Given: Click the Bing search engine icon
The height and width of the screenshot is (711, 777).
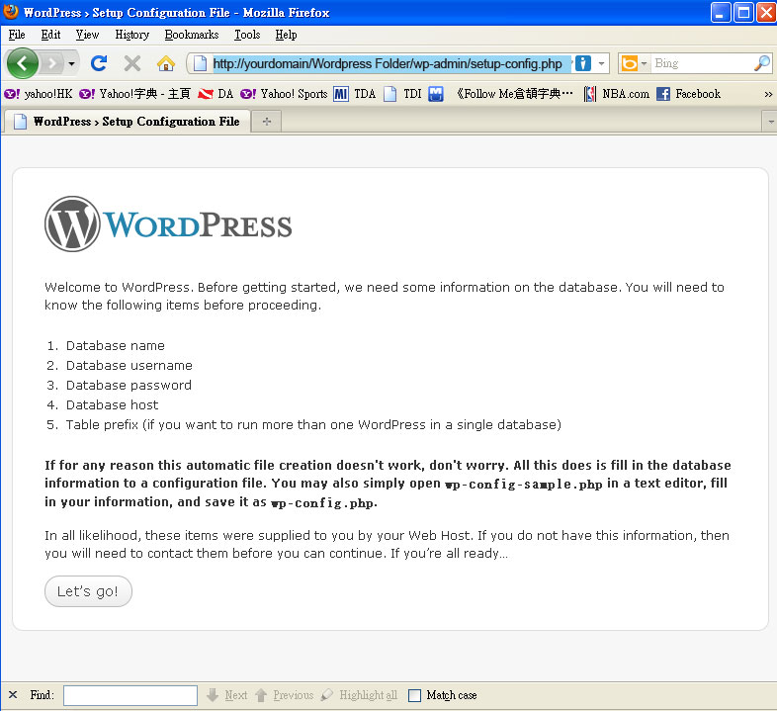Looking at the screenshot, I should pos(630,63).
